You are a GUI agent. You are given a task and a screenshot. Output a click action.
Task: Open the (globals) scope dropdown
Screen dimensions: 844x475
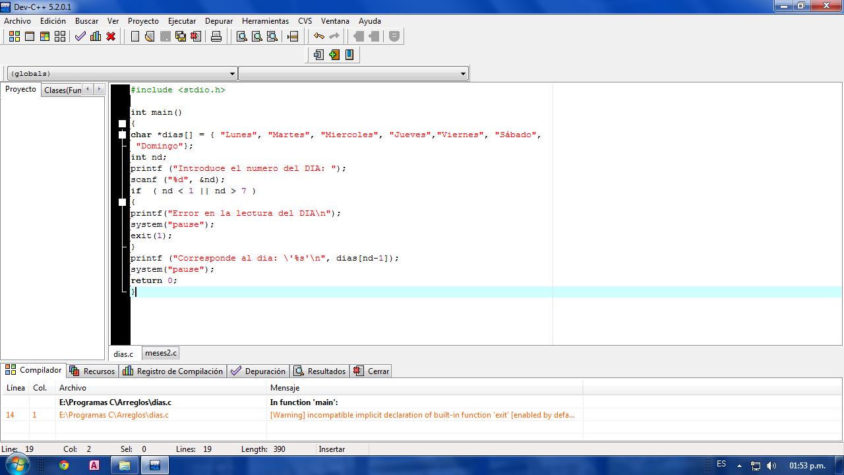[x=122, y=73]
